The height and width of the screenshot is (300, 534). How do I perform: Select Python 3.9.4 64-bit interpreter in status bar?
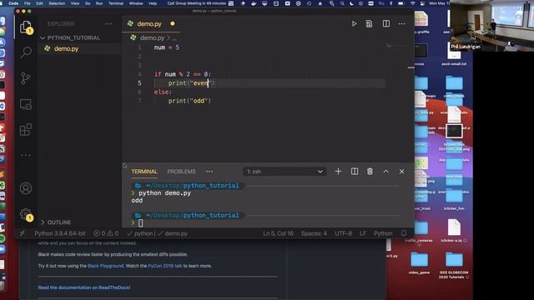pyautogui.click(x=60, y=233)
